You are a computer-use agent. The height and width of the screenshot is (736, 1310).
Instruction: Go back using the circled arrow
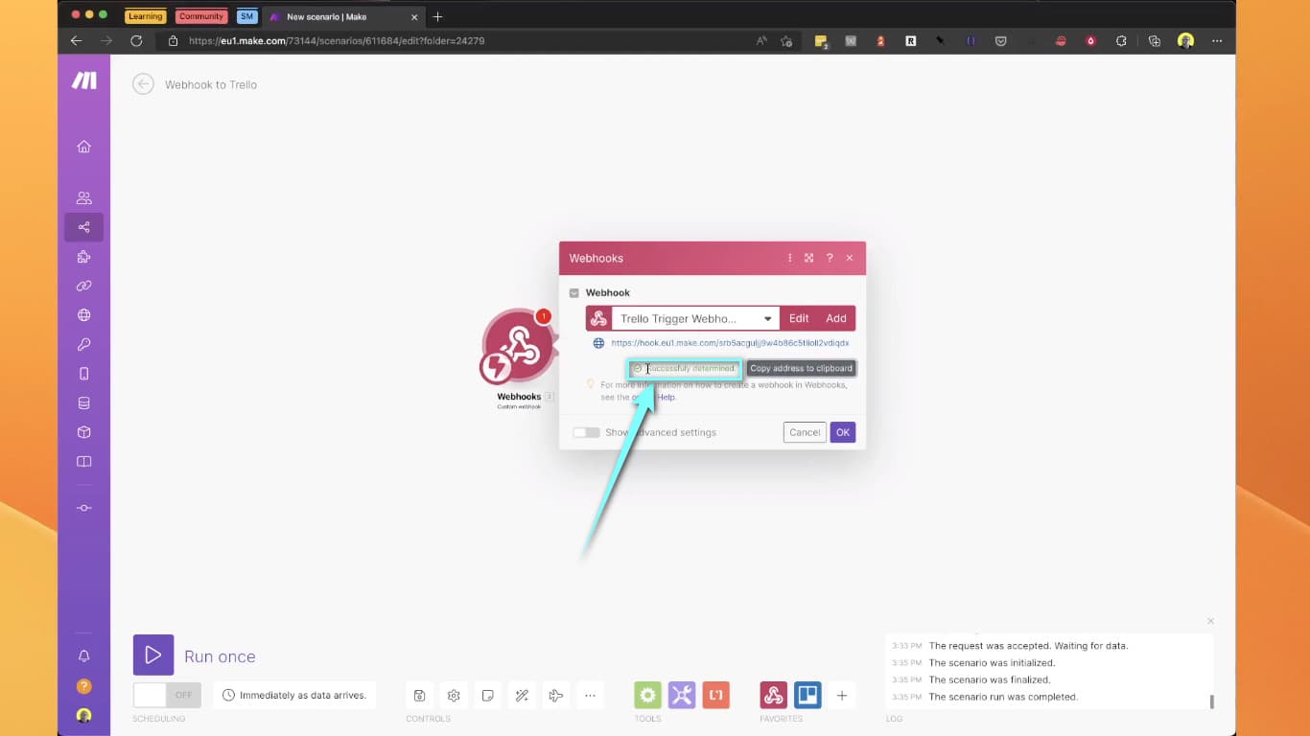143,84
